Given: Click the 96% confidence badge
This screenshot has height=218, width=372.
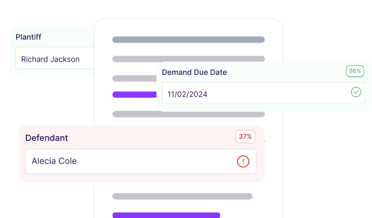Looking at the screenshot, I should pos(355,71).
